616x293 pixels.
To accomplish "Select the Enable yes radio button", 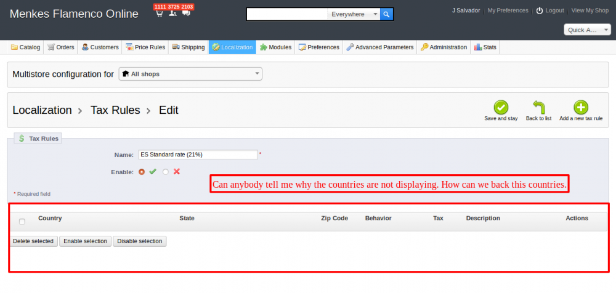I will pyautogui.click(x=142, y=172).
